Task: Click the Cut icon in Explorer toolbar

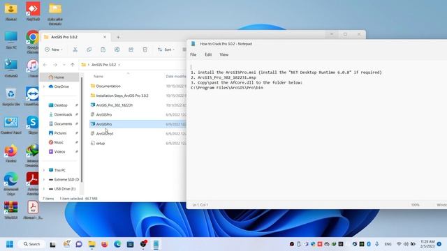Action: point(75,50)
